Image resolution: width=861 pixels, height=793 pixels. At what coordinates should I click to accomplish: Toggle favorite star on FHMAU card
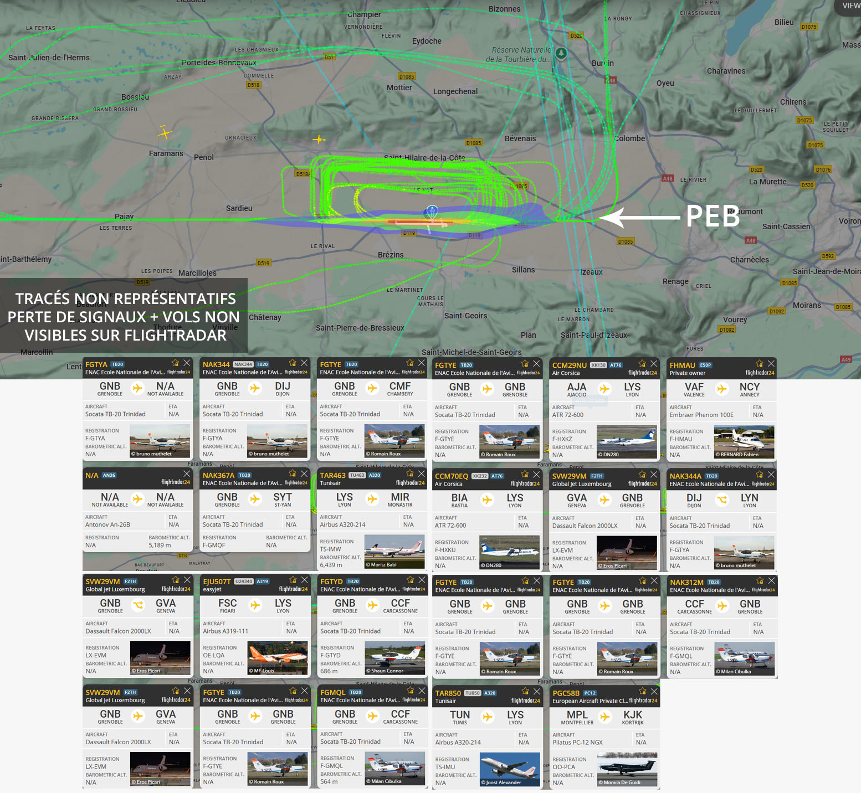tap(760, 364)
